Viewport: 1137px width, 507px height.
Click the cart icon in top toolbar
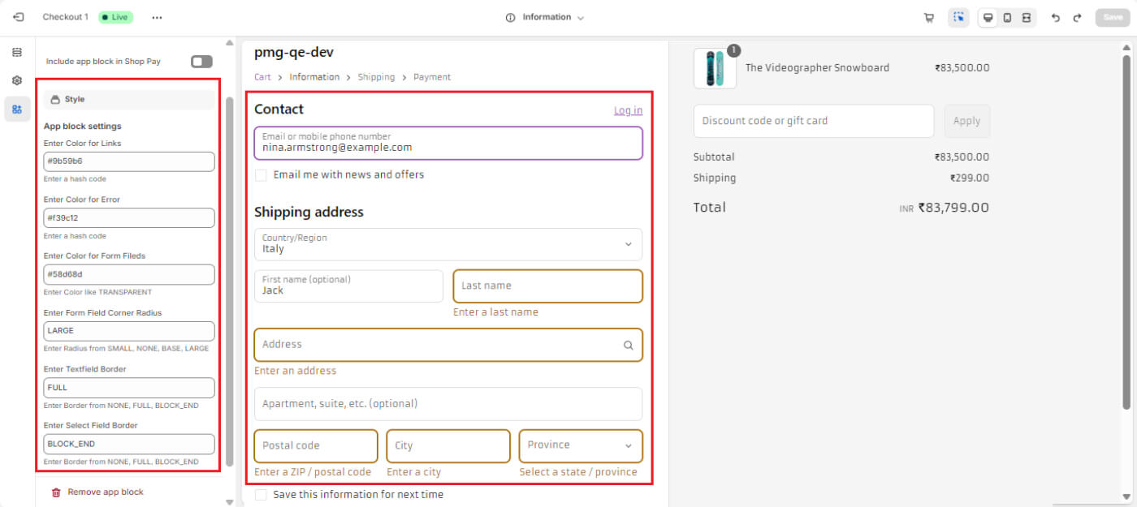(x=928, y=18)
